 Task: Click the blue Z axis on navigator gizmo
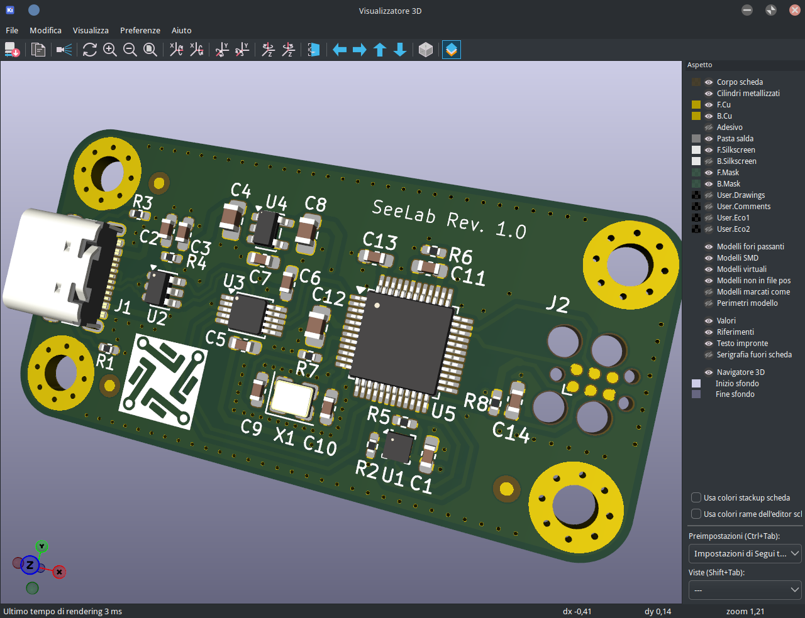pos(30,565)
